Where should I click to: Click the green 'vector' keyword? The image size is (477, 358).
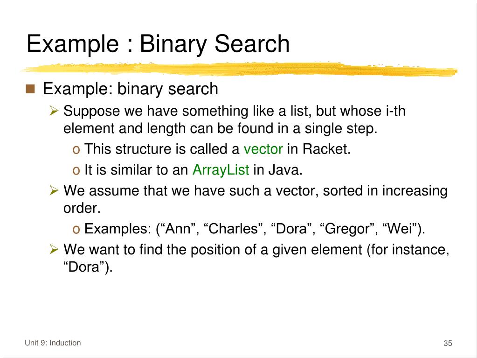tap(263, 149)
